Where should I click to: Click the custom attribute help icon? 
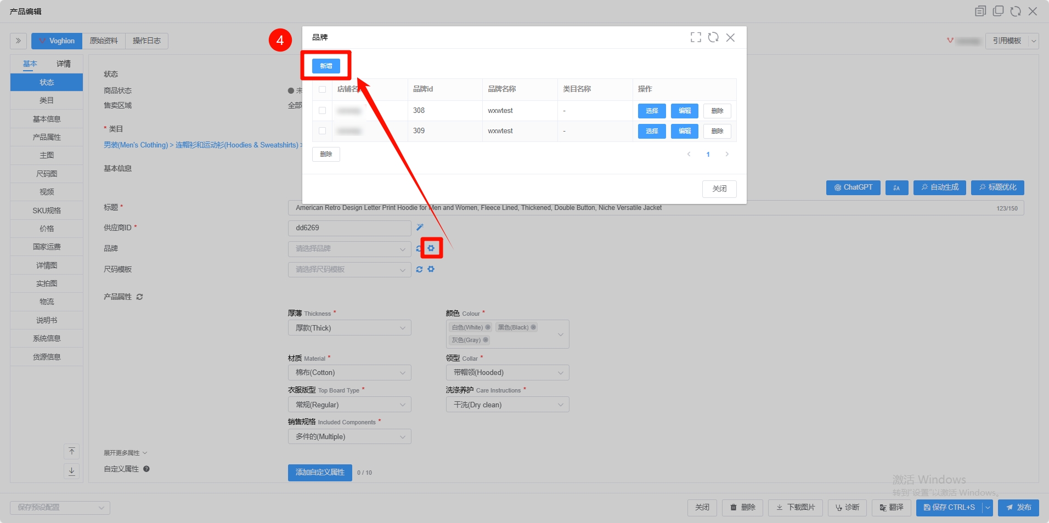[146, 469]
